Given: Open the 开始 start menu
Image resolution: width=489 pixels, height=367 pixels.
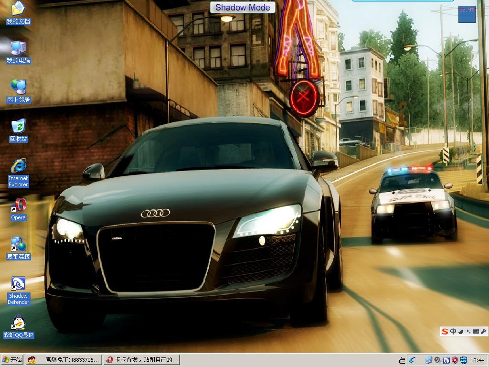Looking at the screenshot, I should click(12, 360).
